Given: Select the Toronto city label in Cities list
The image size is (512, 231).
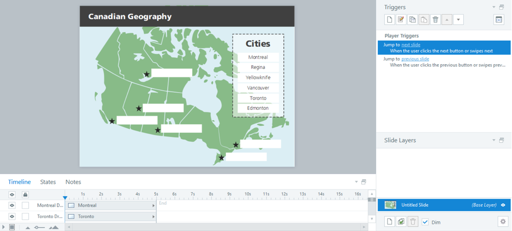Looking at the screenshot, I should (258, 98).
